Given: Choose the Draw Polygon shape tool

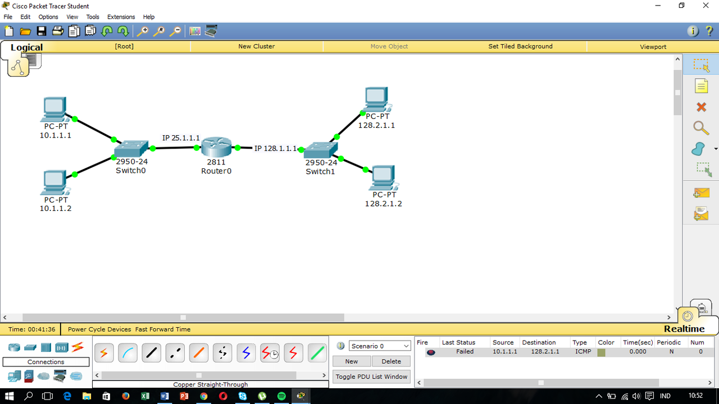Looking at the screenshot, I should point(698,149).
